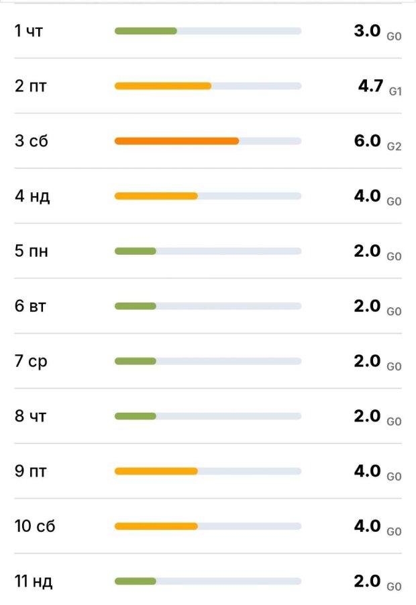Click the G0 label on 11 нд

tap(394, 587)
